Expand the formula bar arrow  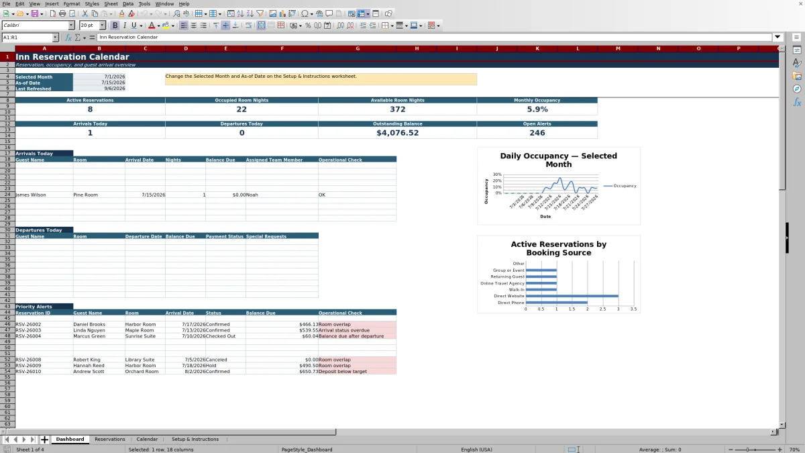777,38
